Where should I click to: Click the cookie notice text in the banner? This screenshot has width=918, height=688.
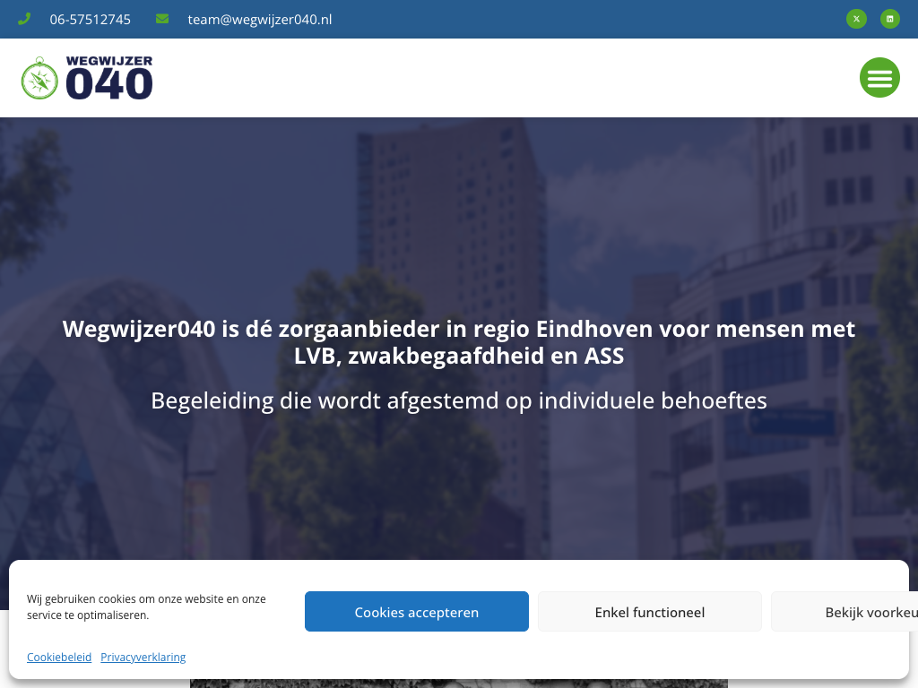[x=146, y=606]
